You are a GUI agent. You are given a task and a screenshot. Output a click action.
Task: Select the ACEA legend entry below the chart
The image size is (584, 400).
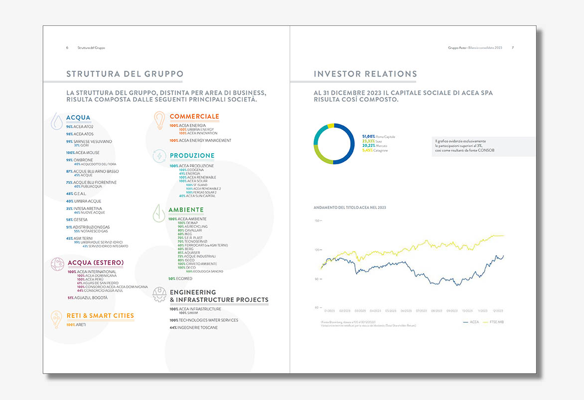tap(471, 322)
